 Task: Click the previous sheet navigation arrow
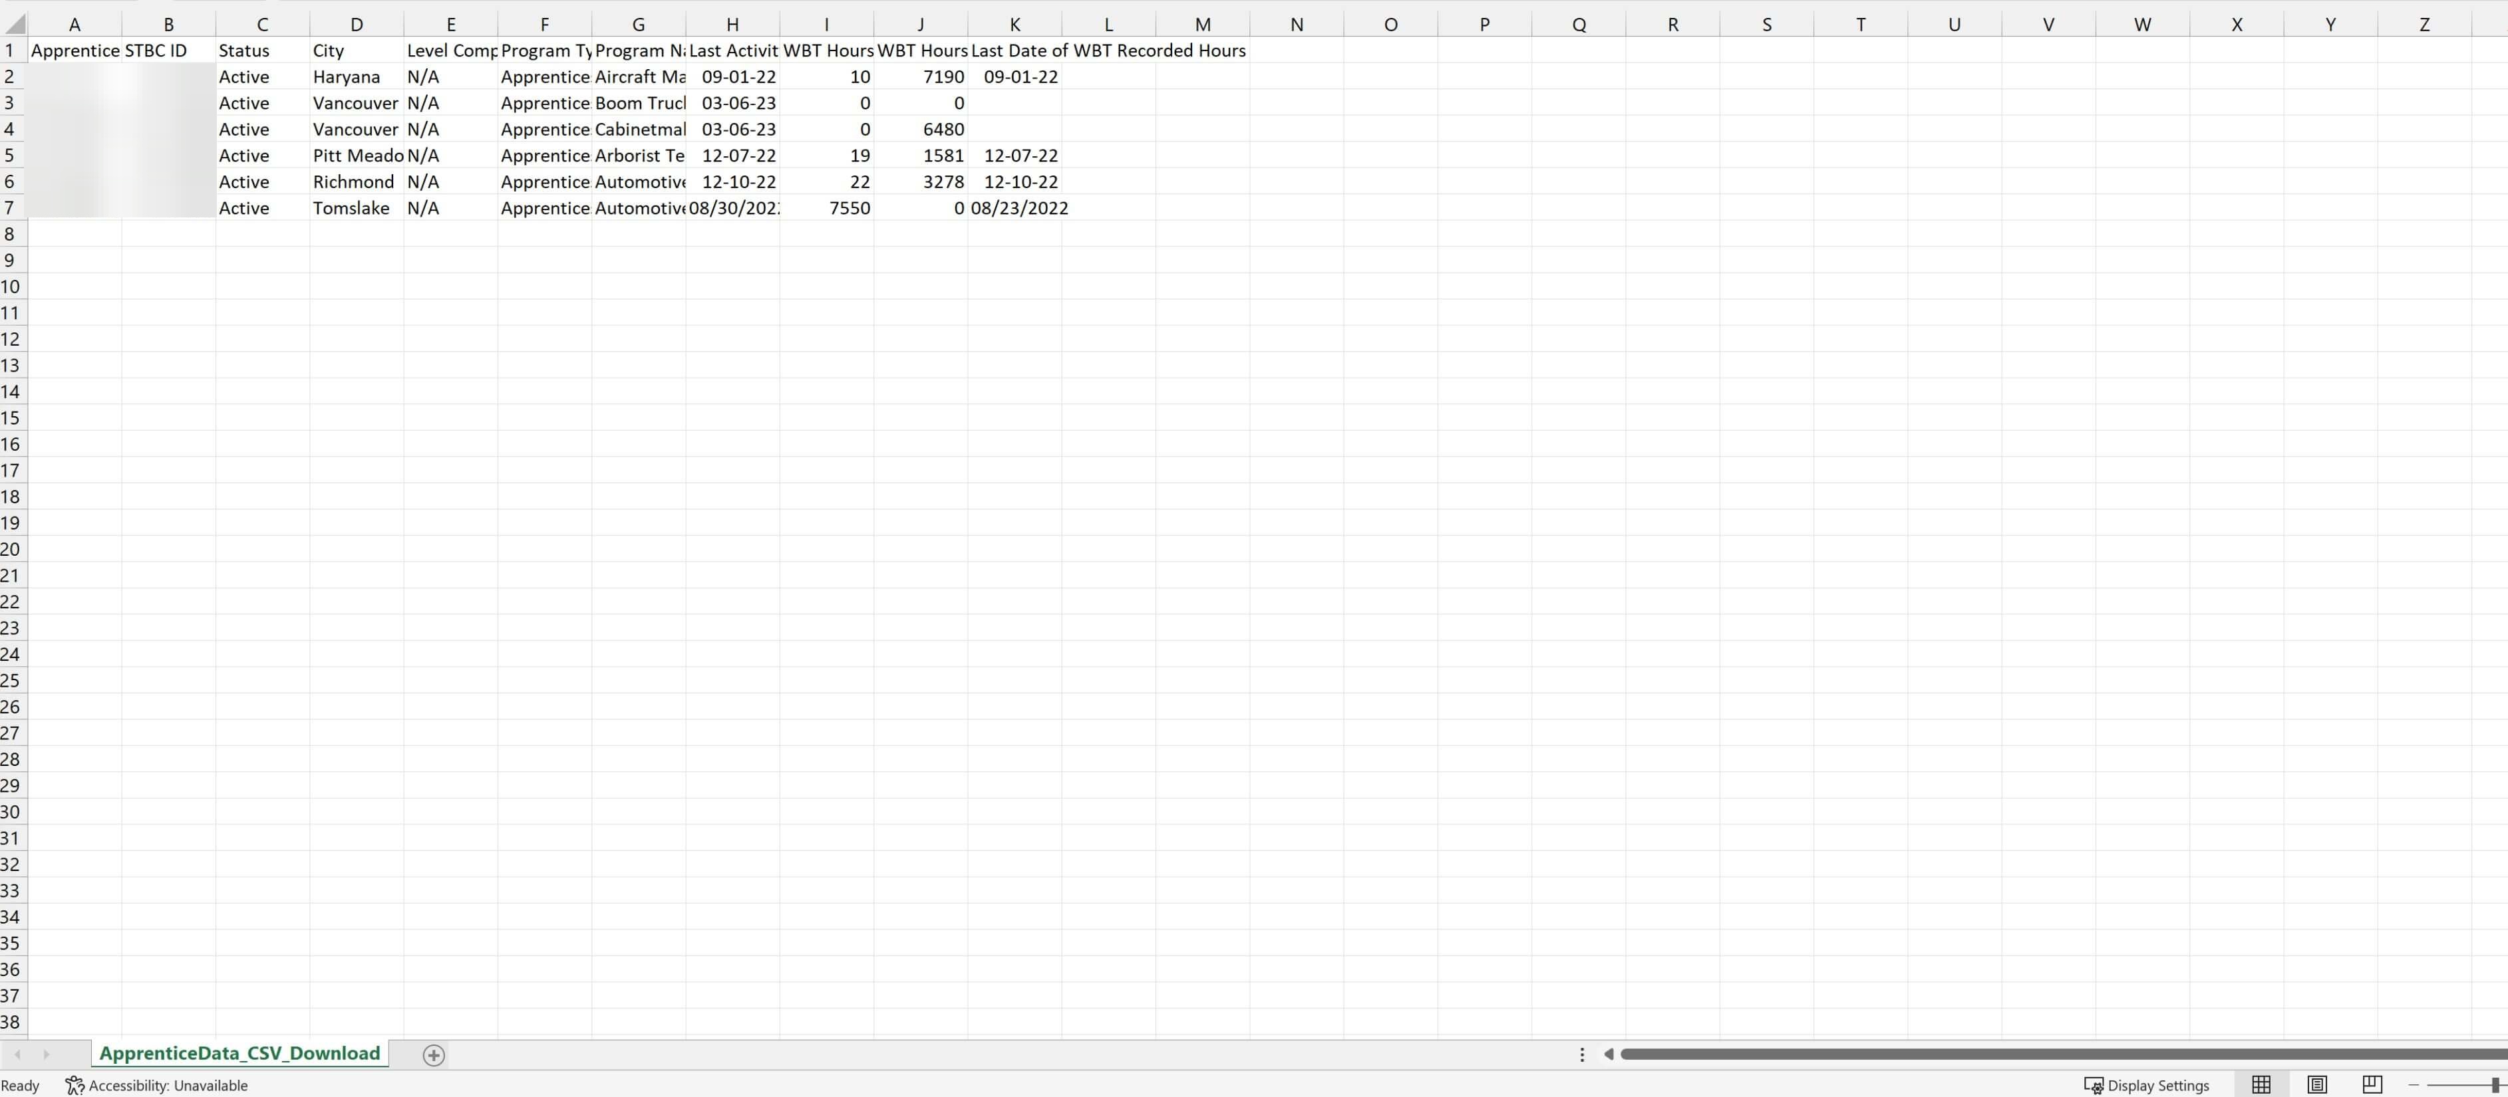coord(17,1054)
